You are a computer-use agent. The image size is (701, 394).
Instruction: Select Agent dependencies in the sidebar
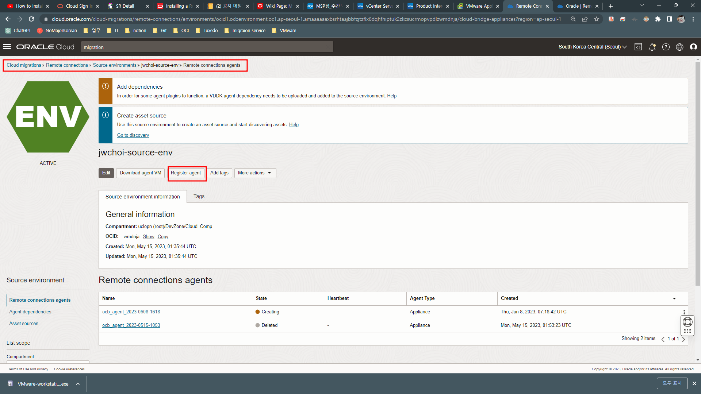pyautogui.click(x=30, y=312)
